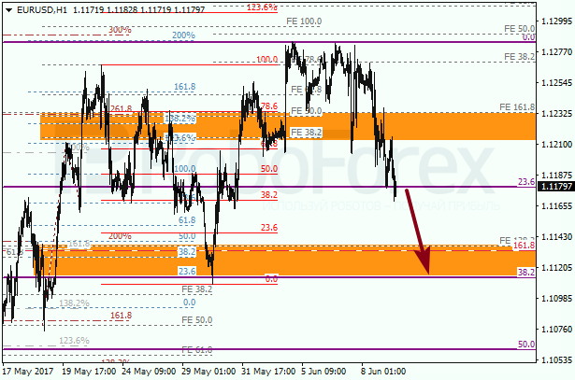The width and height of the screenshot is (575, 380).
Task: Click the blue 161.8 retracement label
Action: point(184,87)
